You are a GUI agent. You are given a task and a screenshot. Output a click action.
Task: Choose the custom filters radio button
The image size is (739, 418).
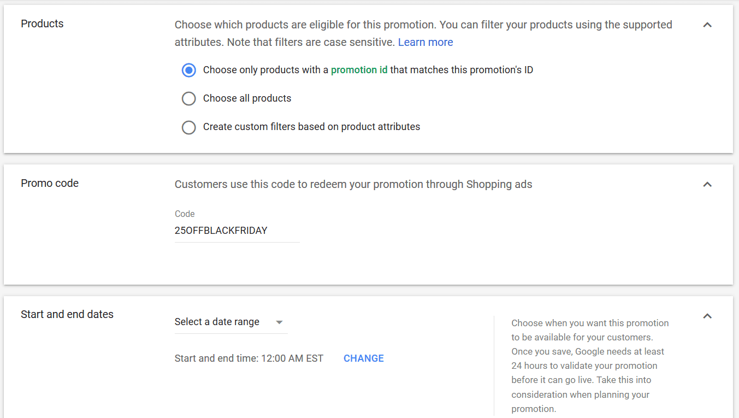(188, 127)
